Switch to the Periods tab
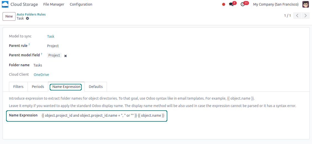The image size is (312, 144). coord(38,87)
